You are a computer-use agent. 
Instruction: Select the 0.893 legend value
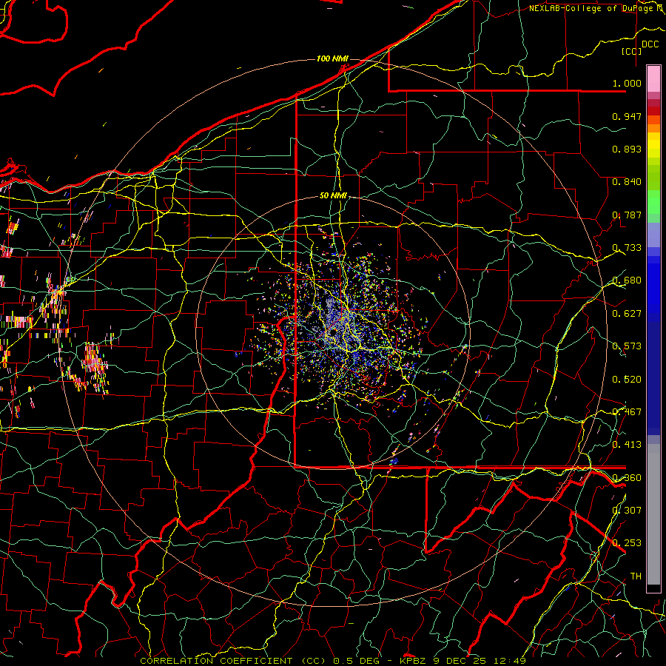tap(627, 149)
